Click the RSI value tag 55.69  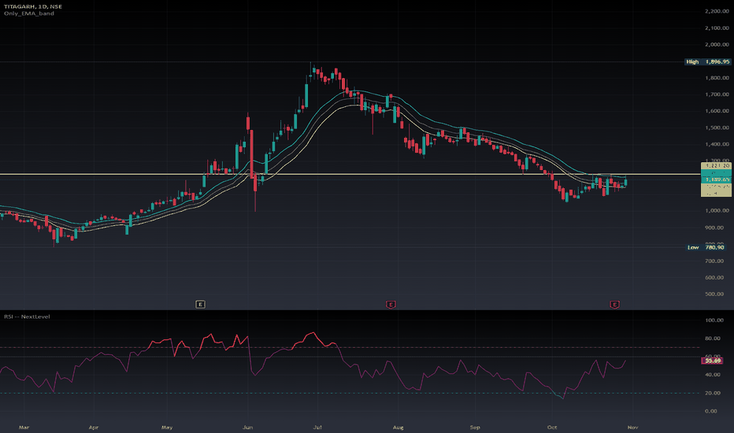pos(713,361)
